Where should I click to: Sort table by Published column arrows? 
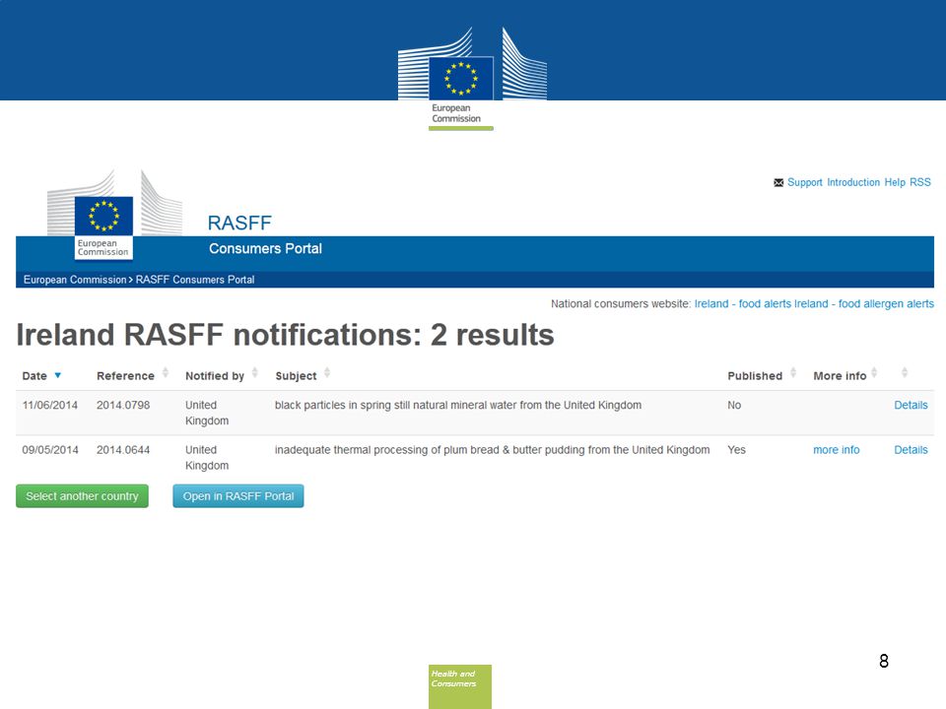(793, 372)
